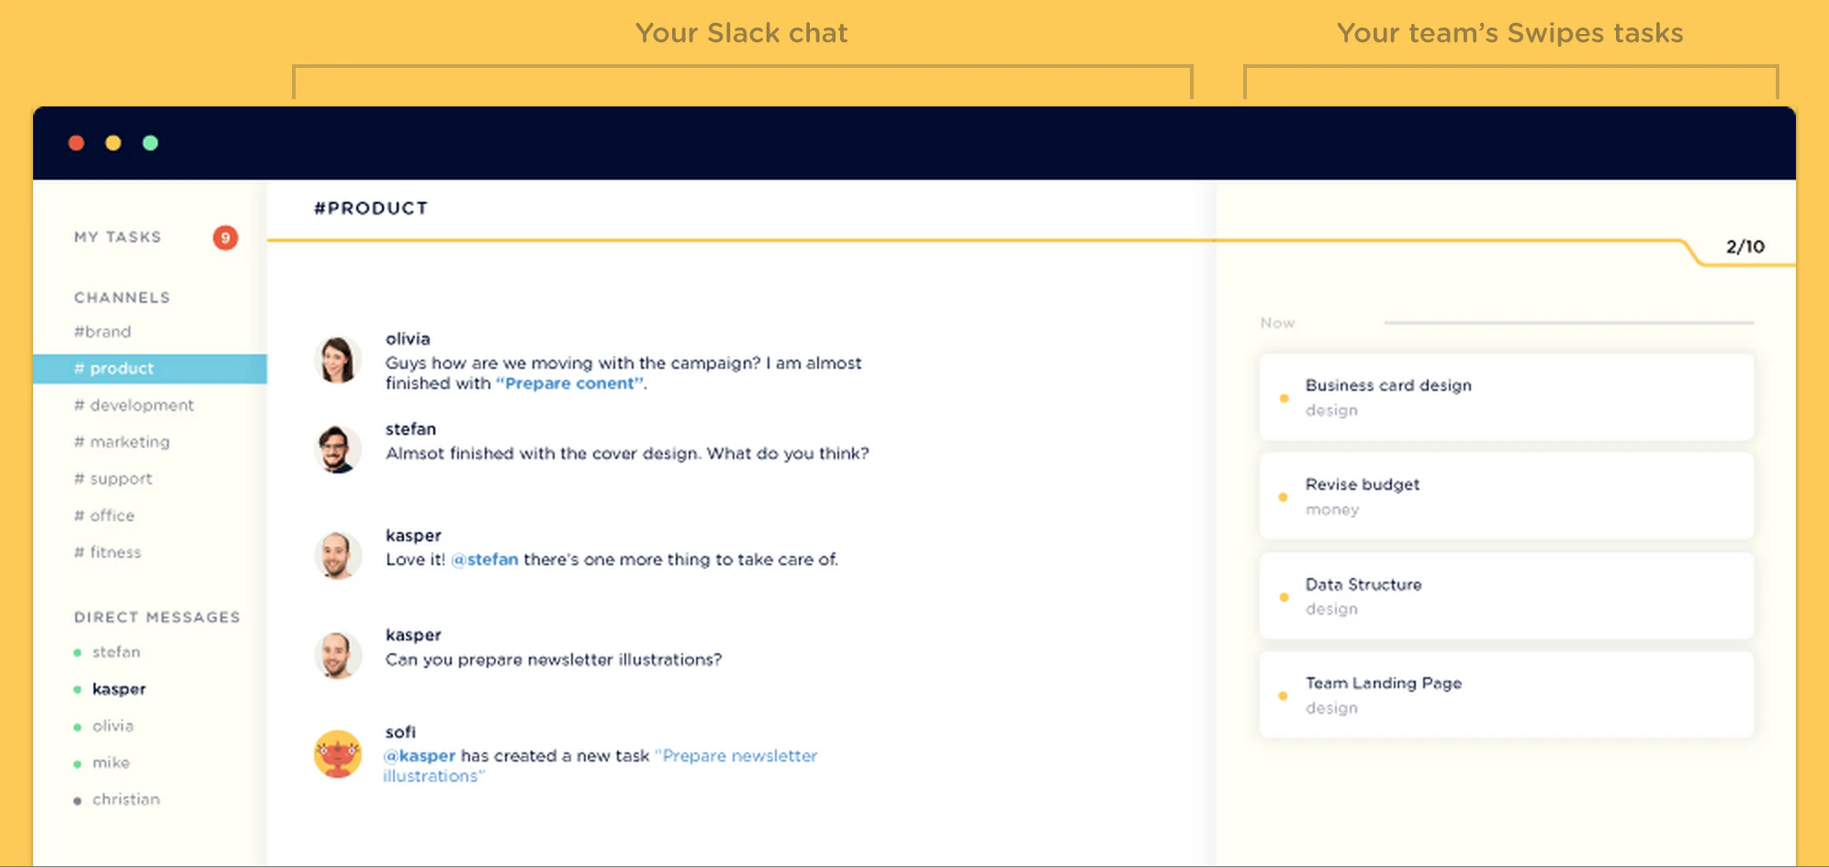The width and height of the screenshot is (1829, 868).
Task: Open the Business card design task
Action: (1507, 396)
